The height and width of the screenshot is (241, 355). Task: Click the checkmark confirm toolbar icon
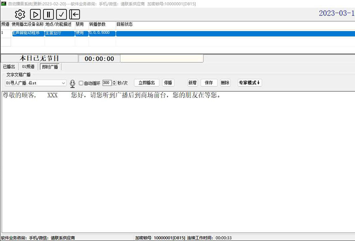61,15
